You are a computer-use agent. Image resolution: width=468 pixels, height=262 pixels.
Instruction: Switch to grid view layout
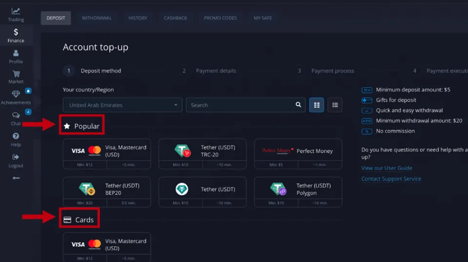click(317, 105)
